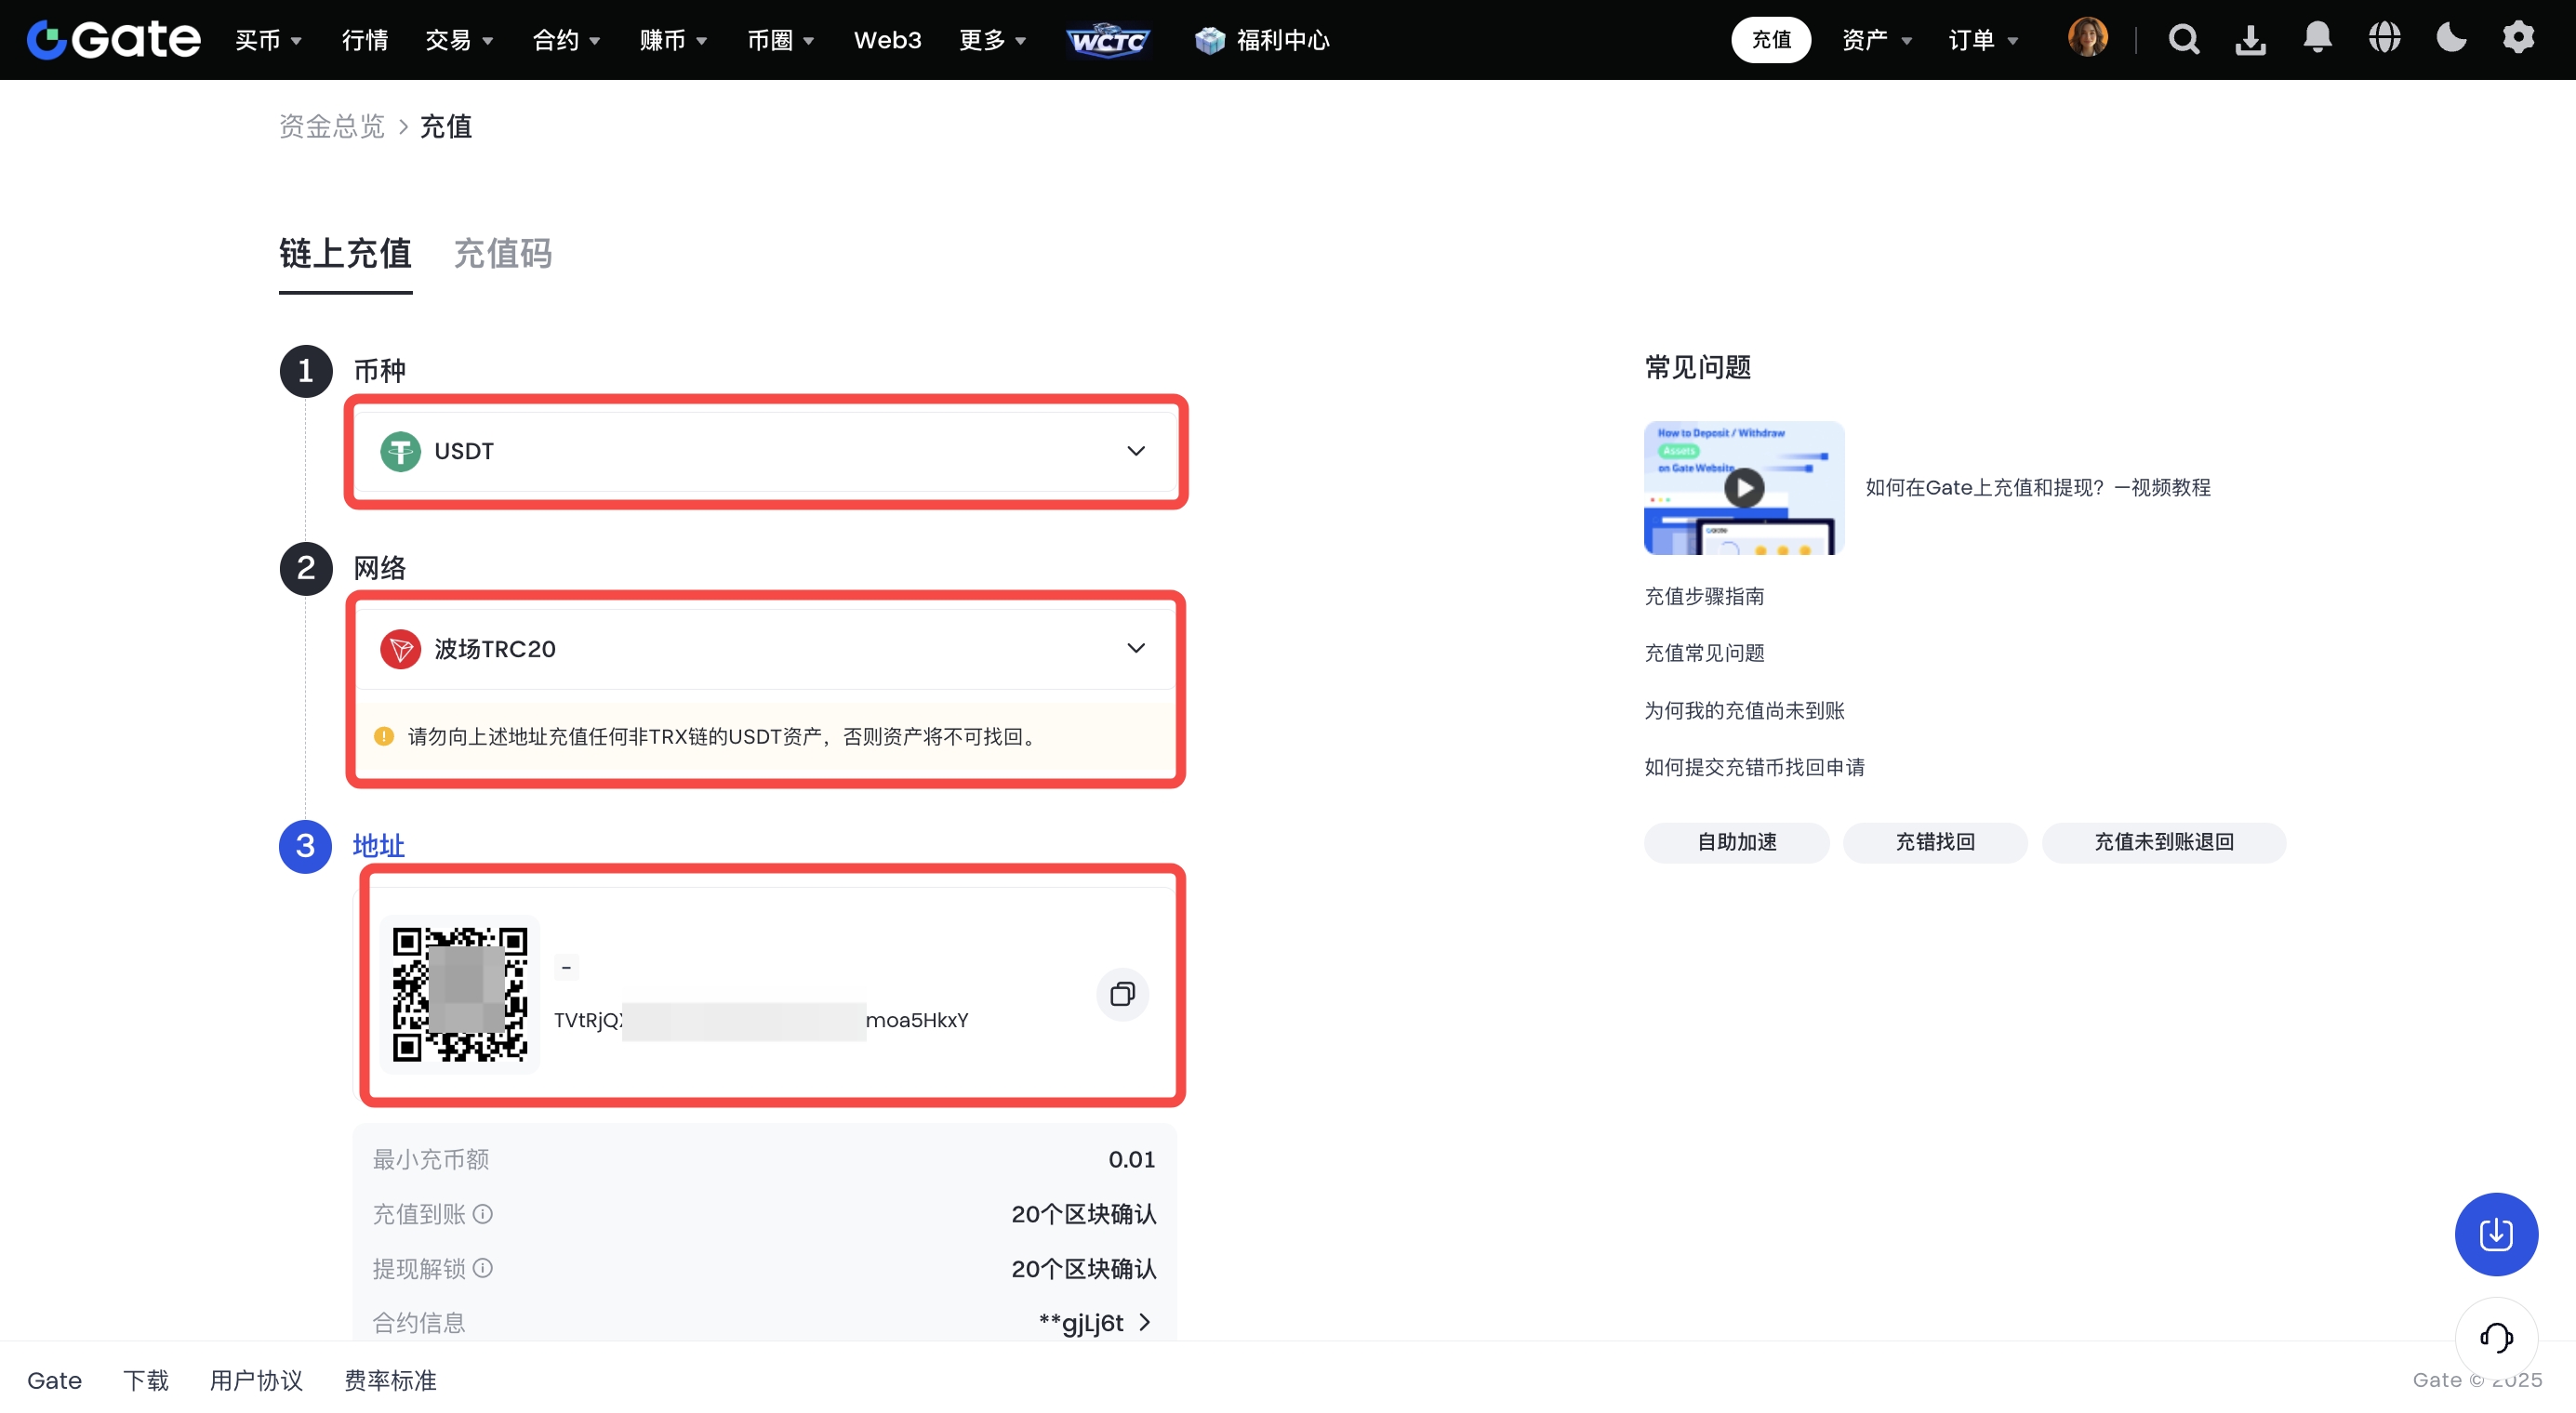Click the info icon beside 充值到账

click(x=483, y=1214)
